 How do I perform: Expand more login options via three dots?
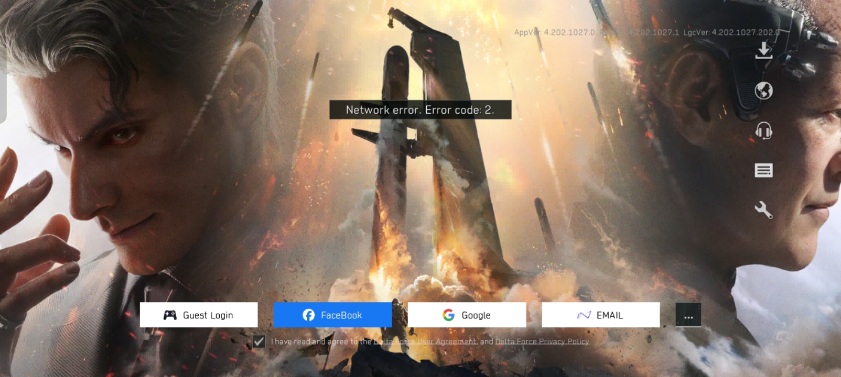point(688,315)
